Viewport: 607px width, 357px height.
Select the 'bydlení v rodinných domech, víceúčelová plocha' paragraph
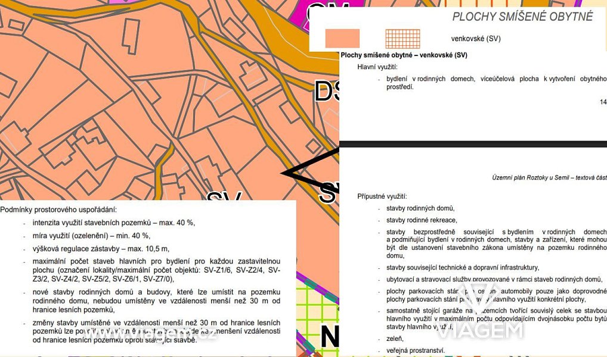497,83
